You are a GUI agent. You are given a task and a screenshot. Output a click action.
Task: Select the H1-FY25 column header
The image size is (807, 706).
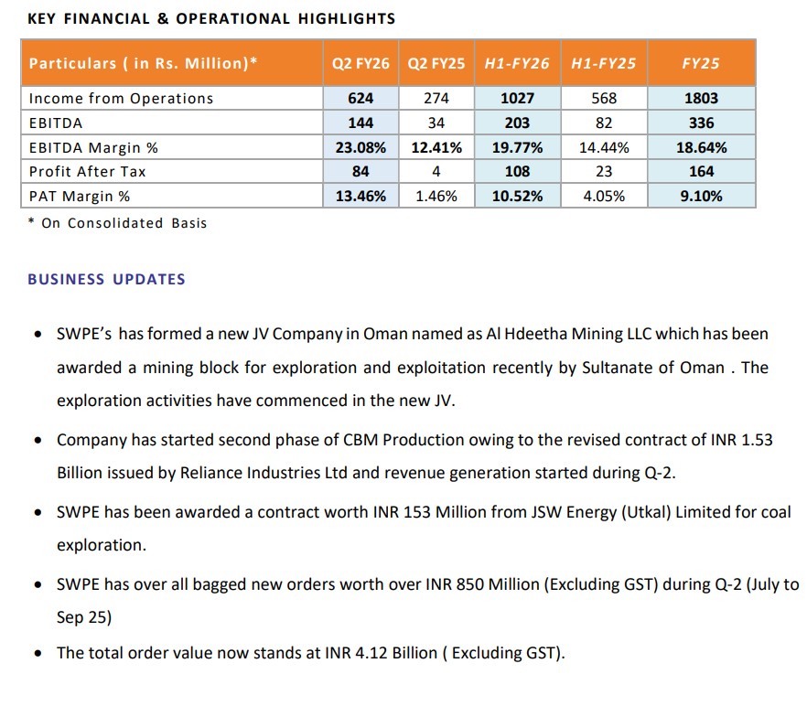[603, 64]
